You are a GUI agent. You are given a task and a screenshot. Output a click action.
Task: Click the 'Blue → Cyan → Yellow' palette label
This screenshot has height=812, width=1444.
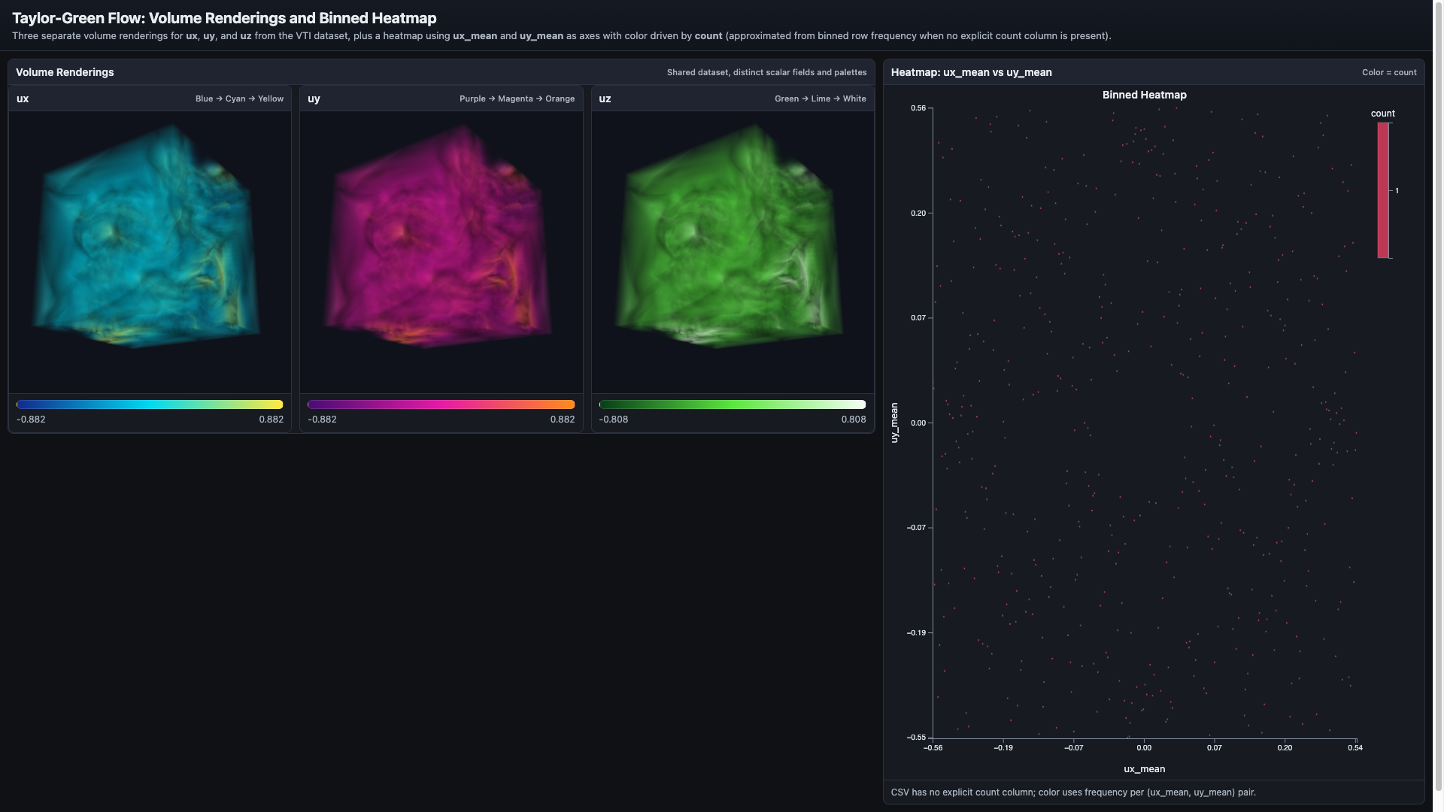pyautogui.click(x=239, y=98)
